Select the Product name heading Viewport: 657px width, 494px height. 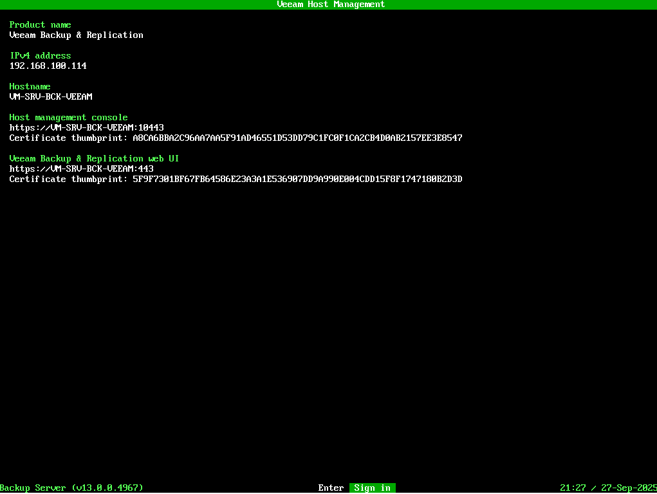[x=40, y=25]
